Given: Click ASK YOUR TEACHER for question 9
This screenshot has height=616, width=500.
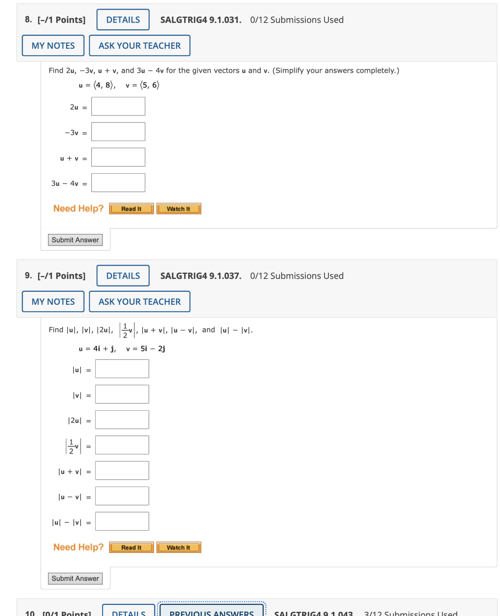Looking at the screenshot, I should click(x=139, y=301).
